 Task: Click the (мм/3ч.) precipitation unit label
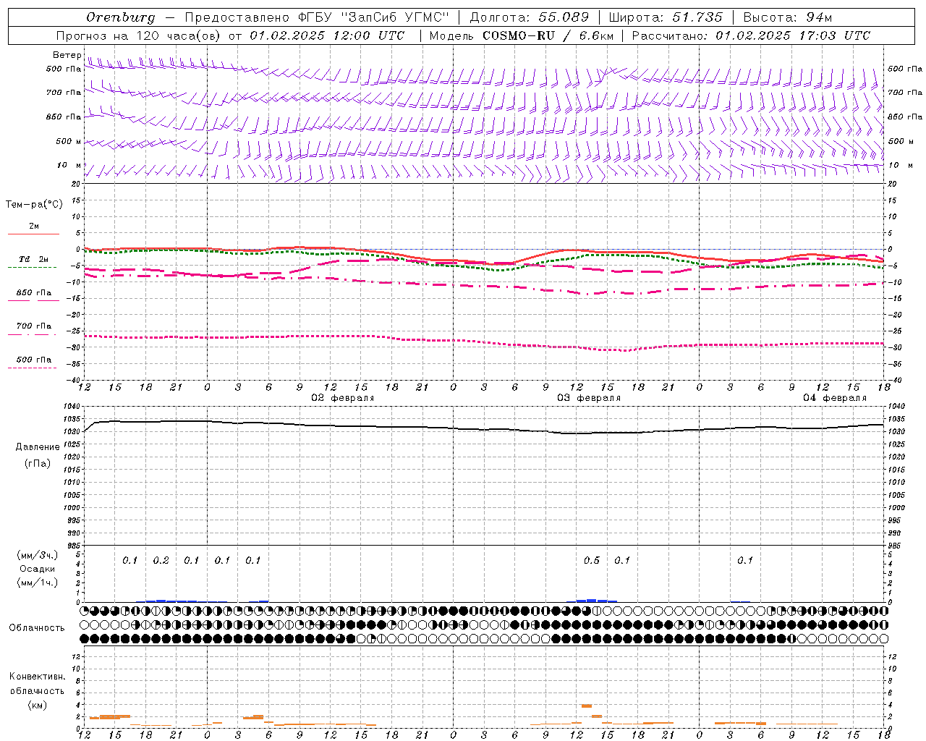pyautogui.click(x=38, y=555)
